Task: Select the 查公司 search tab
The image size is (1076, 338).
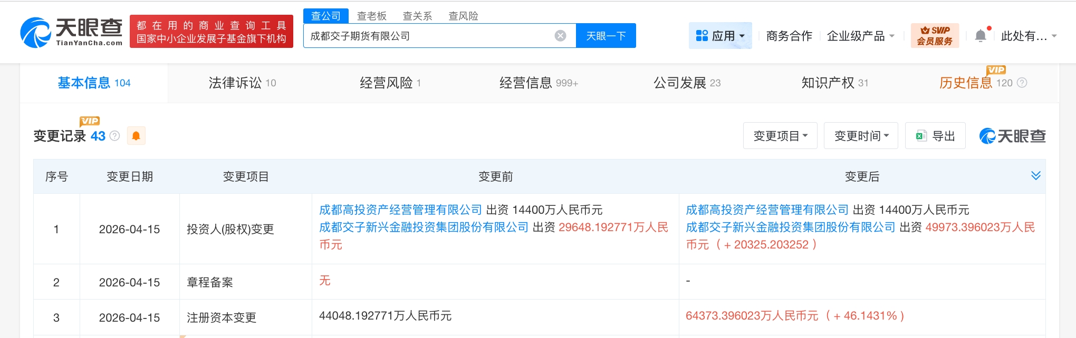Action: [326, 16]
